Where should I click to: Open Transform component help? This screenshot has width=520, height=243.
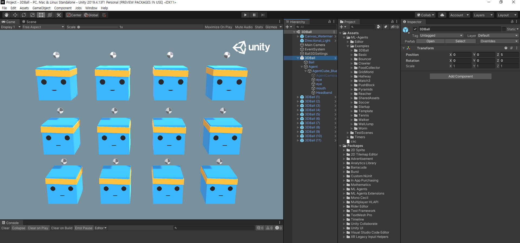(506, 48)
